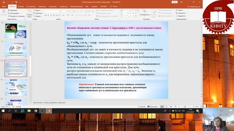Switch to the Slide Show (Слайд-шоу) tab
The width and height of the screenshot is (234, 131).
(63, 7)
